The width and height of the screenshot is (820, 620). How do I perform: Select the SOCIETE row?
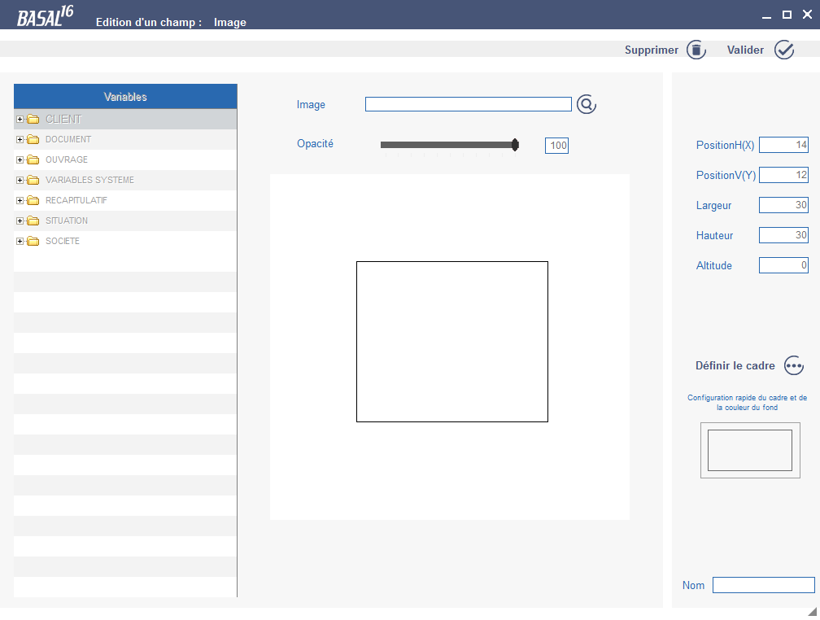(125, 241)
